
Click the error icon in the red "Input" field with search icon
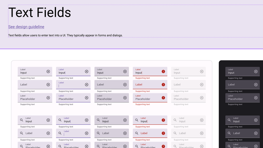[x=163, y=120]
